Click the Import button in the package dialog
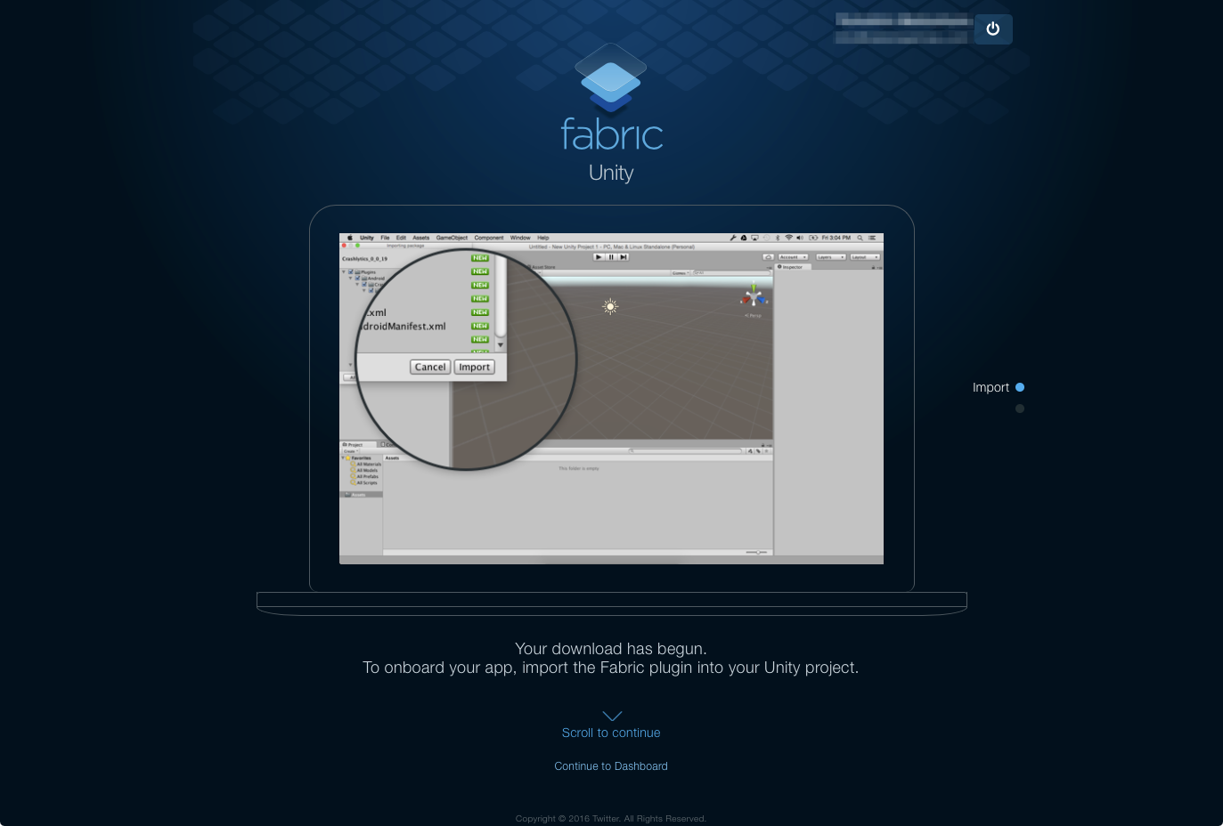 point(474,367)
